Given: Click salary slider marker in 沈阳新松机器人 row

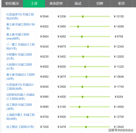Looking at the screenshot, I should click(x=83, y=97).
